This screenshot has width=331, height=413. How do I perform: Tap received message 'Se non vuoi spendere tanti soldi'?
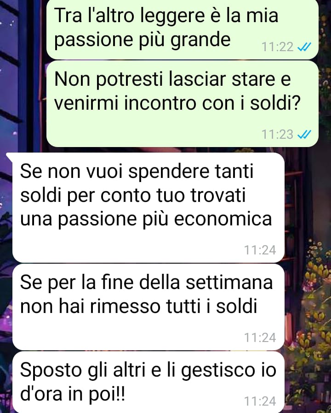[x=148, y=207]
